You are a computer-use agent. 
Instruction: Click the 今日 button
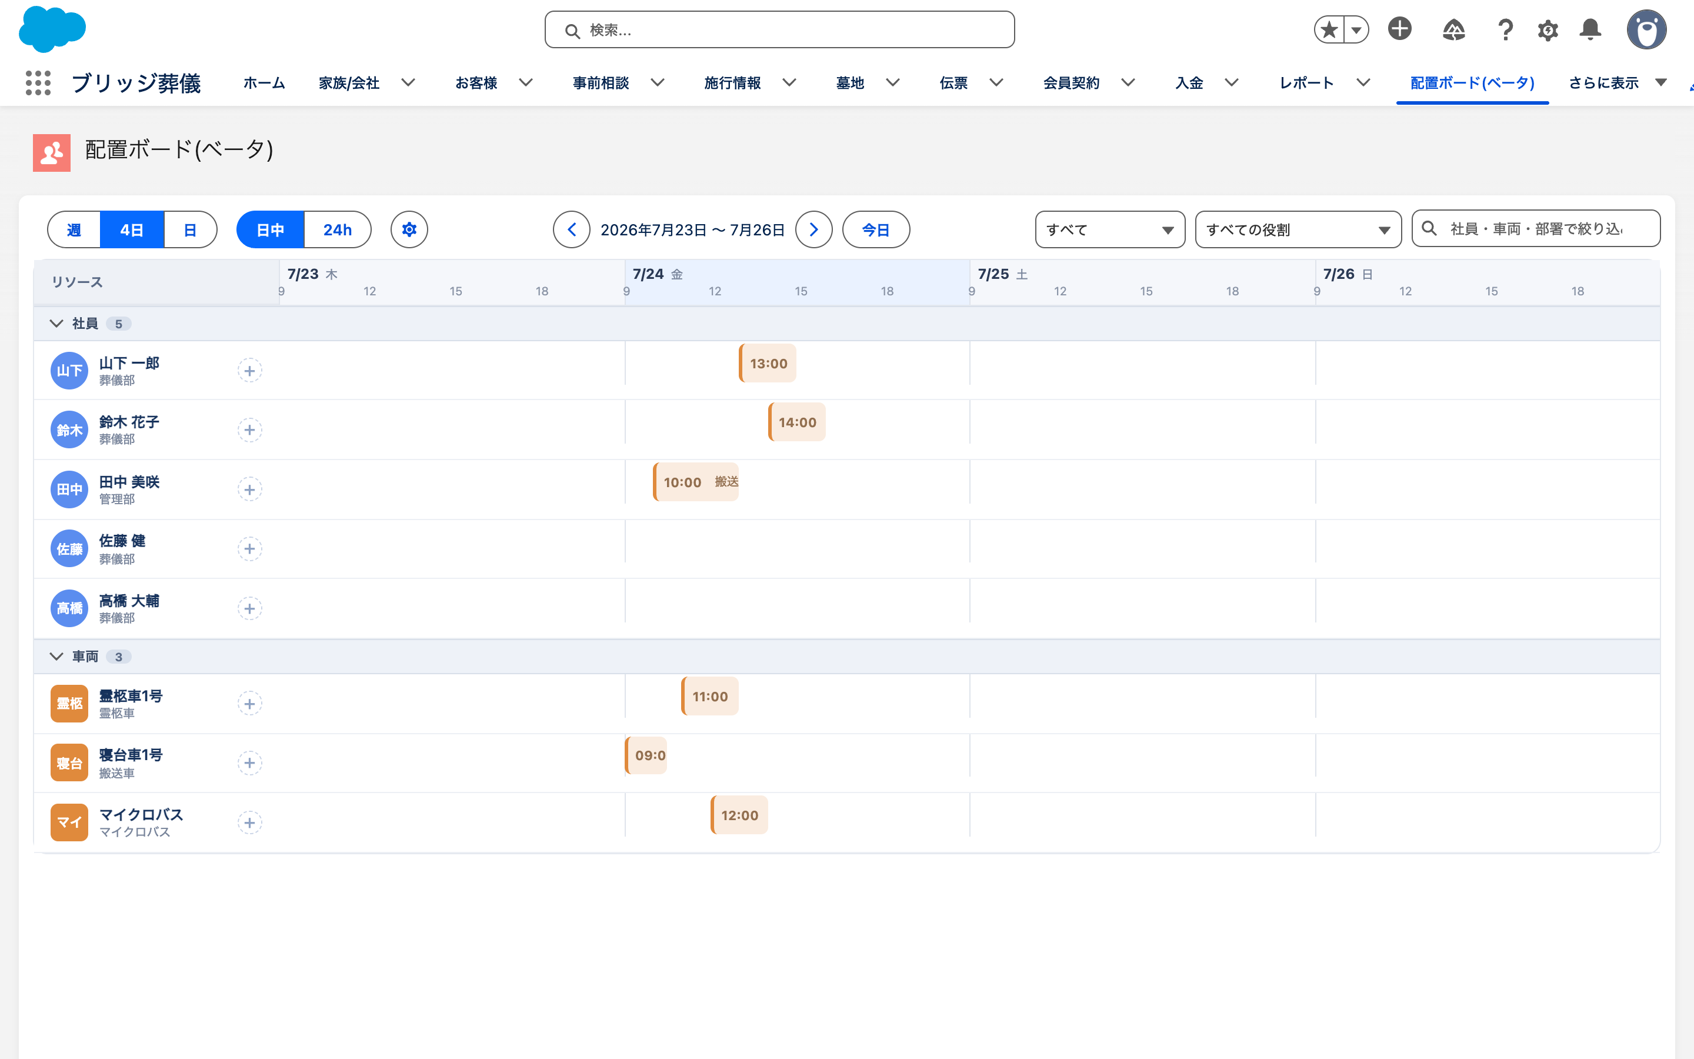[876, 229]
